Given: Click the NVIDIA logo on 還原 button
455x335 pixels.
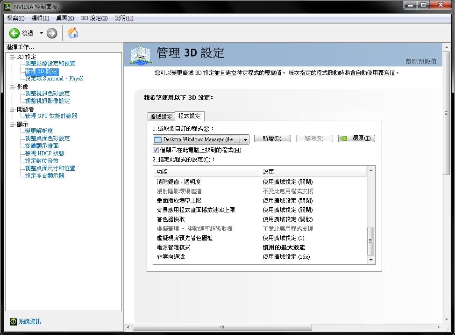Looking at the screenshot, I should 344,138.
